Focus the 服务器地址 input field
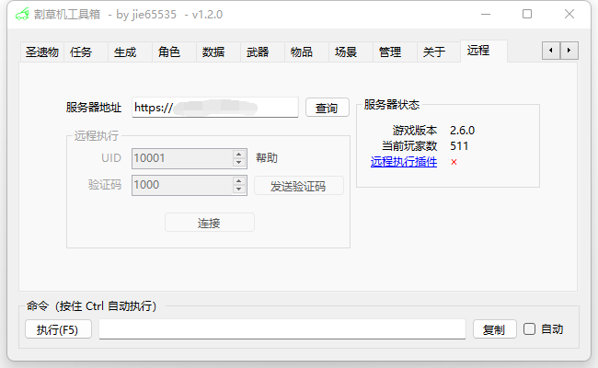 215,108
